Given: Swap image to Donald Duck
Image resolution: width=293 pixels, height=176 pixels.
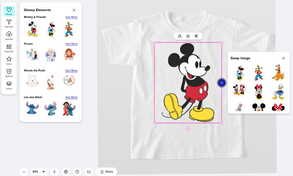Looking at the screenshot, I should coord(278,92).
